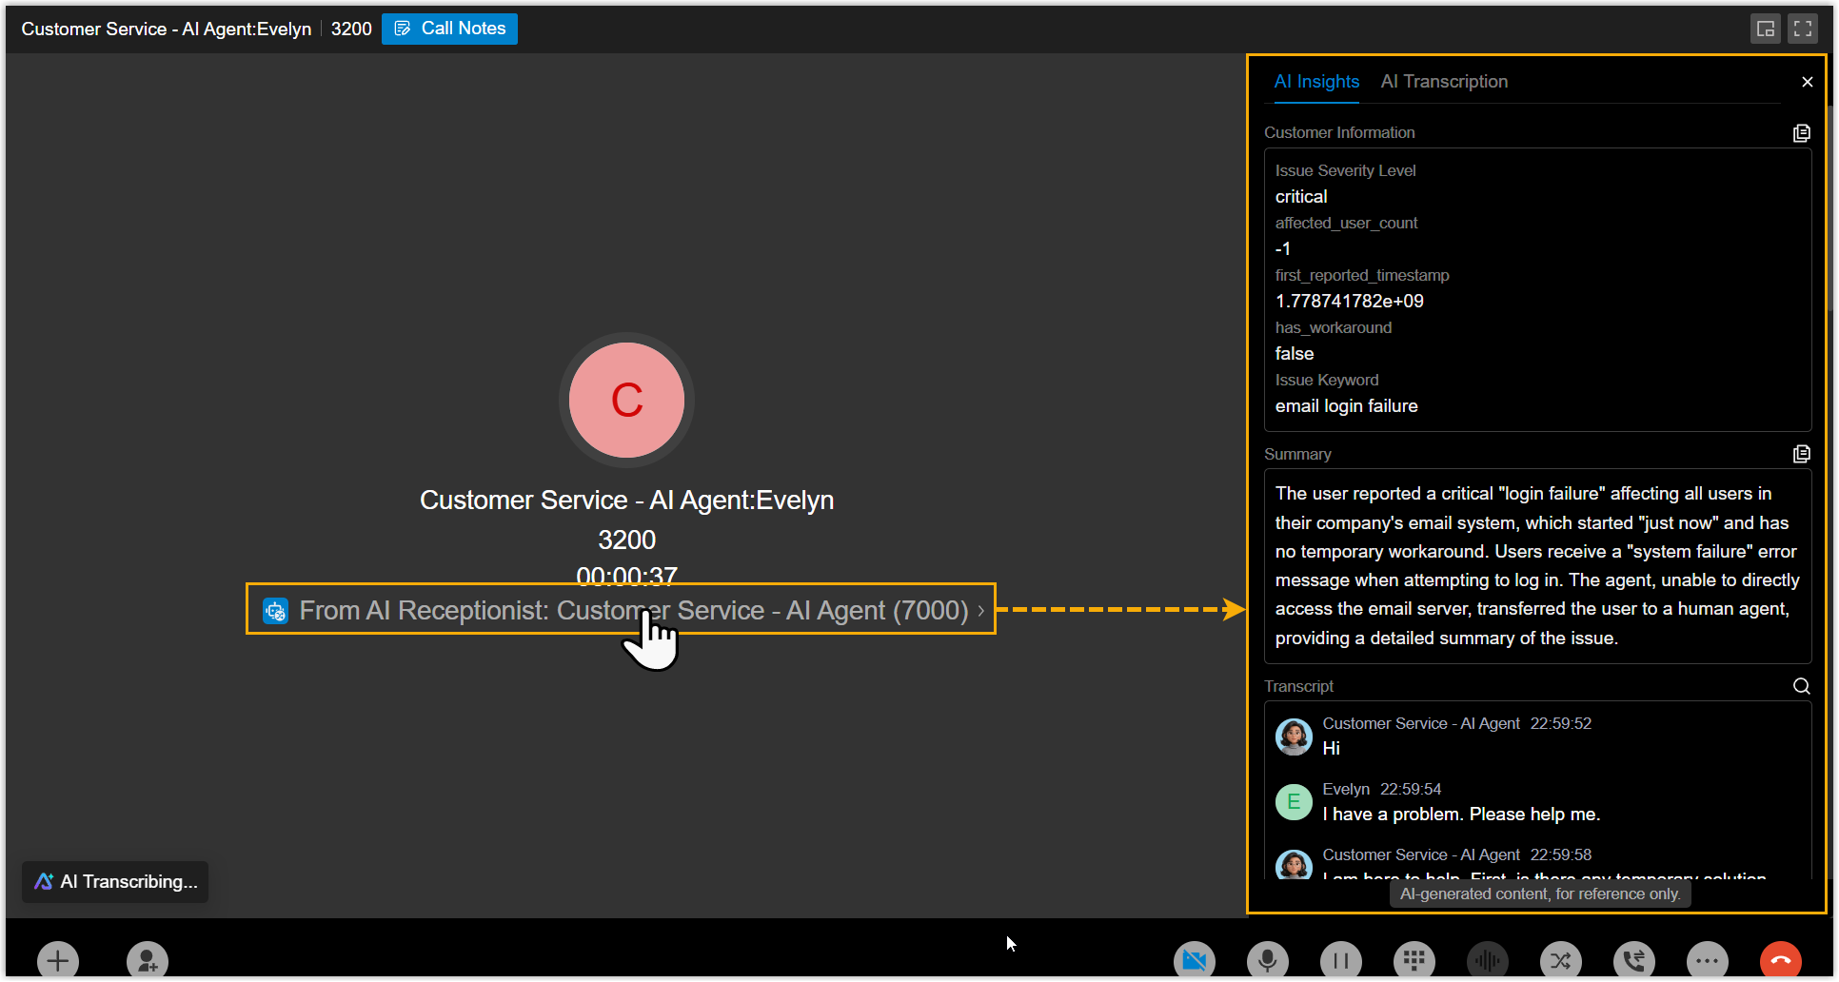Mute the microphone
The image size is (1839, 982).
pyautogui.click(x=1268, y=961)
